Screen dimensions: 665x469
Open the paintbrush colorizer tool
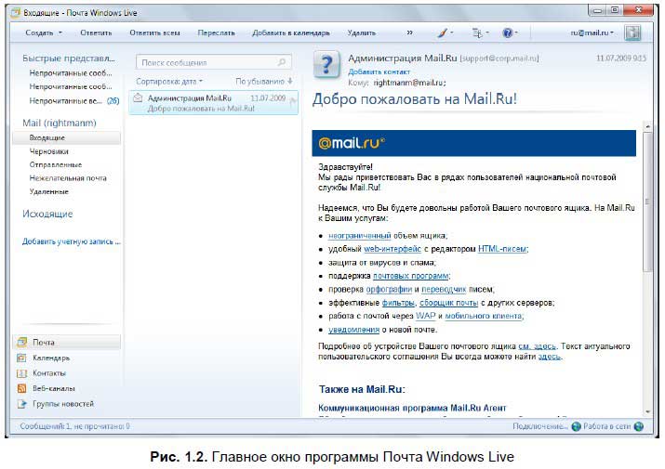(x=441, y=33)
